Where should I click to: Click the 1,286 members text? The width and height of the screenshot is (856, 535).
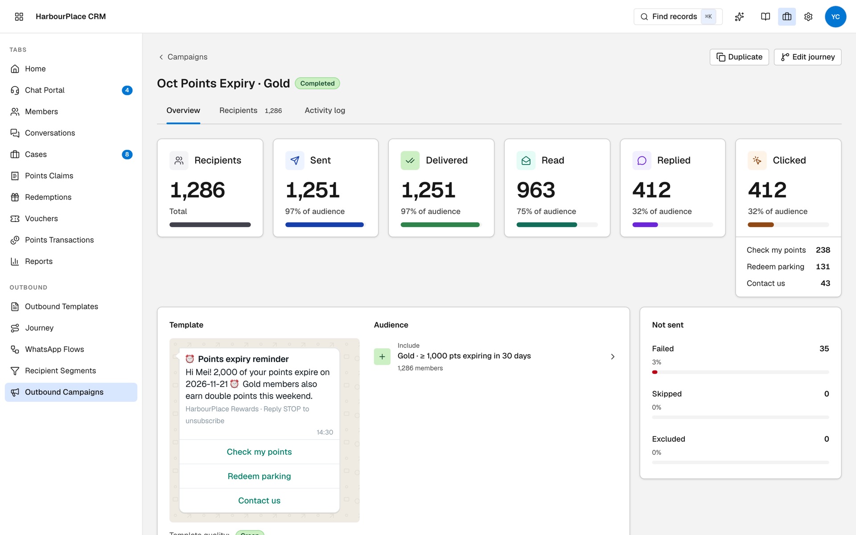point(420,368)
